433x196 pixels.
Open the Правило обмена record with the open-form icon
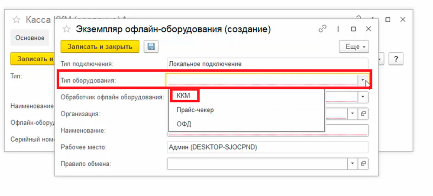363,164
